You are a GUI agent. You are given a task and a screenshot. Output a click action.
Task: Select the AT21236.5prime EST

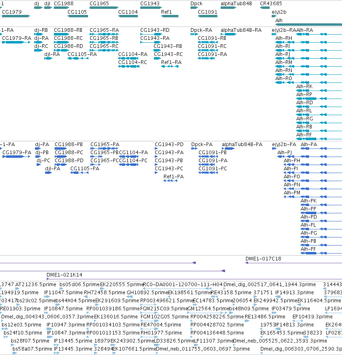[17, 289]
